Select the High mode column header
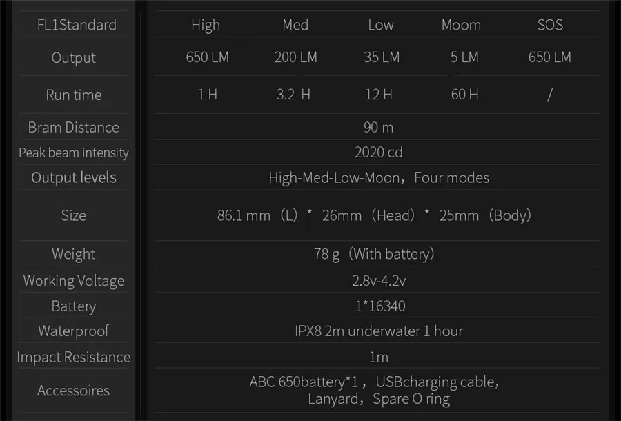 [206, 25]
